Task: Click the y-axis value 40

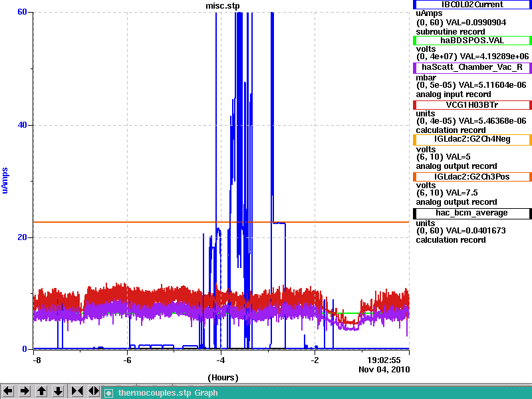Action: point(22,125)
